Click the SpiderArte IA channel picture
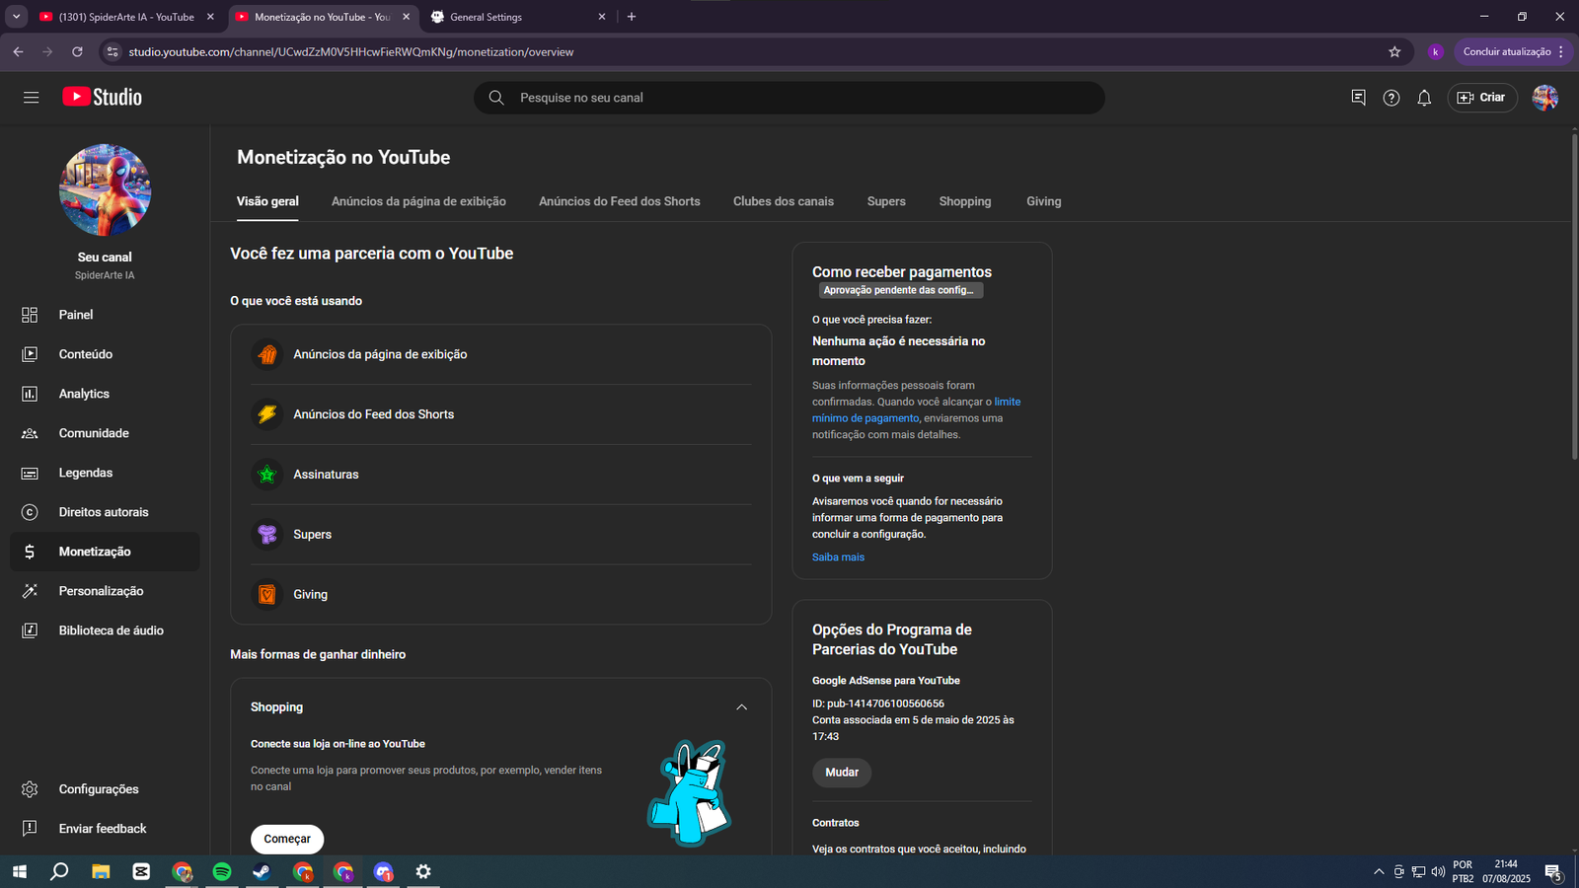This screenshot has height=888, width=1579. (x=105, y=190)
